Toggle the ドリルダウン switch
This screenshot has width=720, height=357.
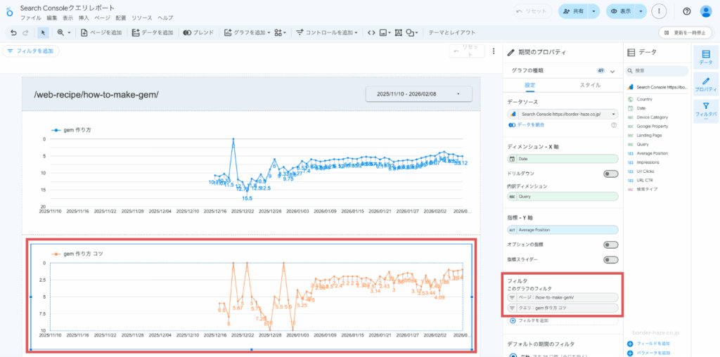click(x=611, y=174)
